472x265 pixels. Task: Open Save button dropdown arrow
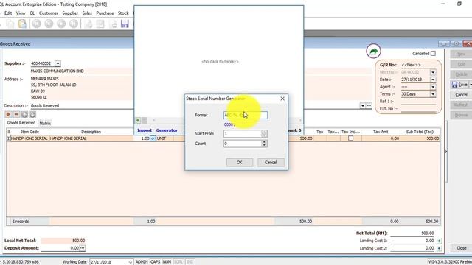471,85
